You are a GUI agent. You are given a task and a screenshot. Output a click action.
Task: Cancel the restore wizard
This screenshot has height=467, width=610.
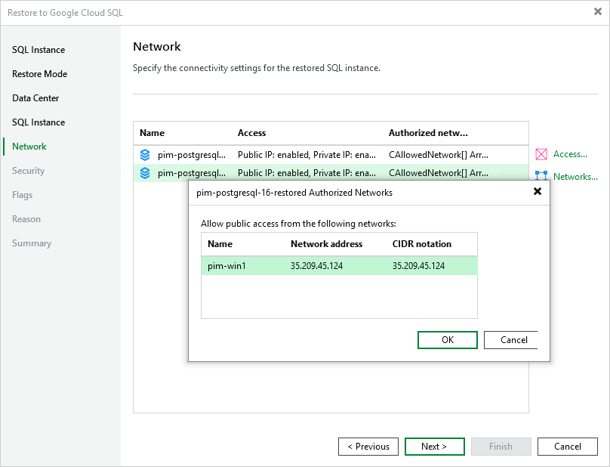click(568, 447)
